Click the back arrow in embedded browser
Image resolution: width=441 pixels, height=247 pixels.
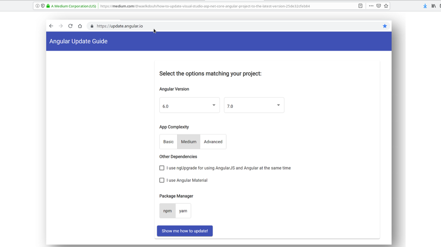[x=51, y=26]
